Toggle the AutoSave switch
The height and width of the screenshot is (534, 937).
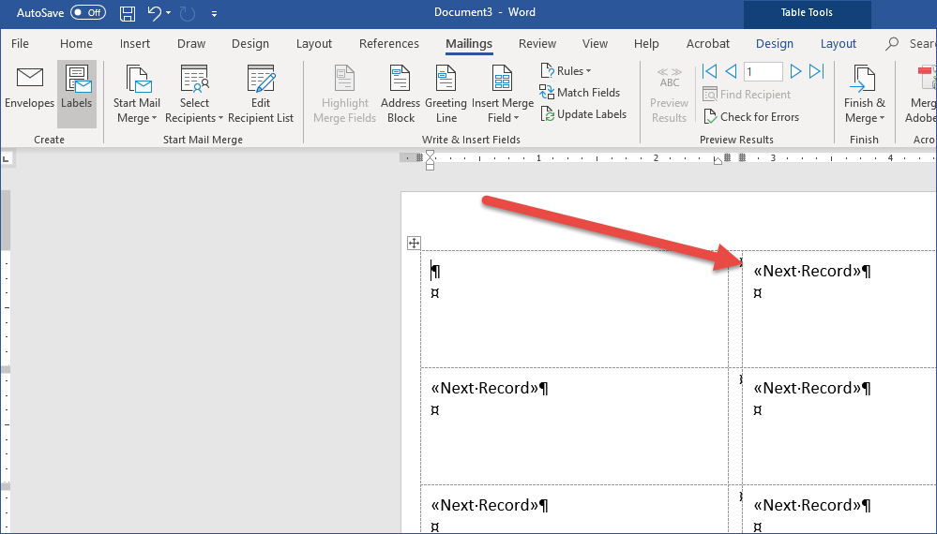point(88,12)
